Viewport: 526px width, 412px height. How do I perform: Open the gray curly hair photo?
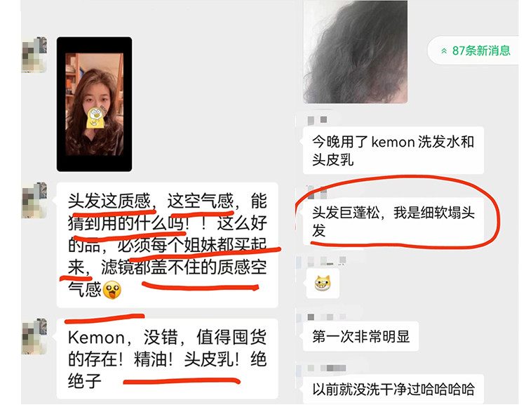click(356, 52)
